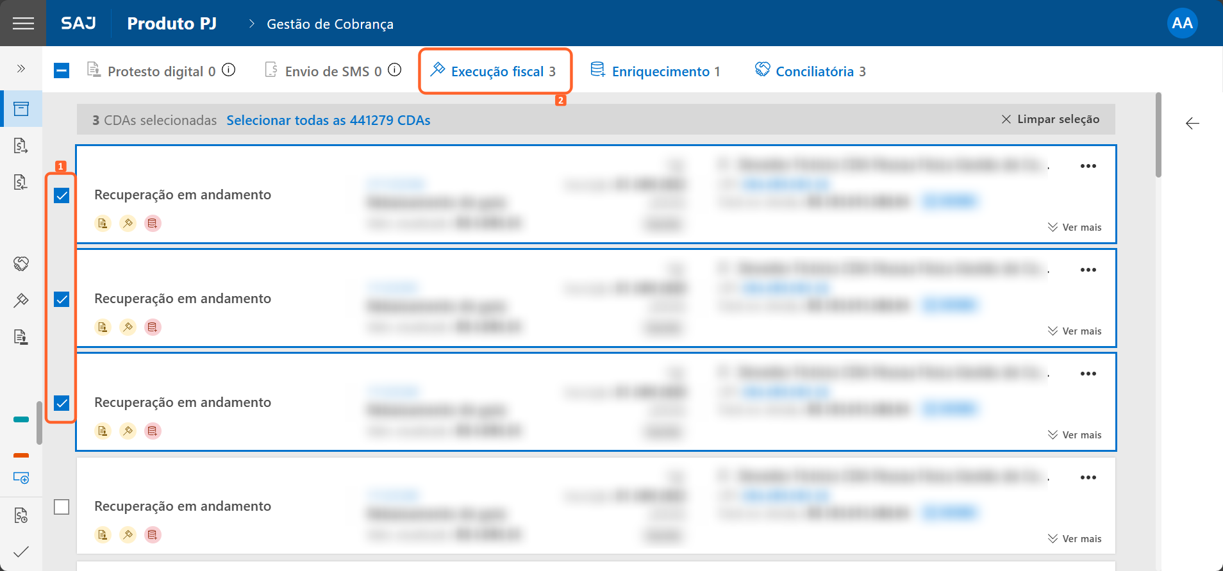The image size is (1223, 571).
Task: Click the archive box icon in sidebar
Action: tap(21, 109)
